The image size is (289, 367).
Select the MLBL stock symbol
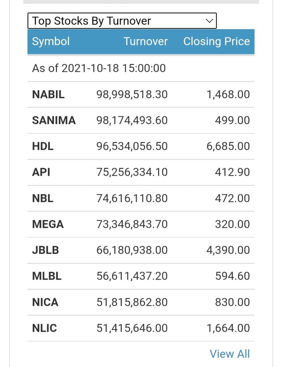pyautogui.click(x=47, y=276)
